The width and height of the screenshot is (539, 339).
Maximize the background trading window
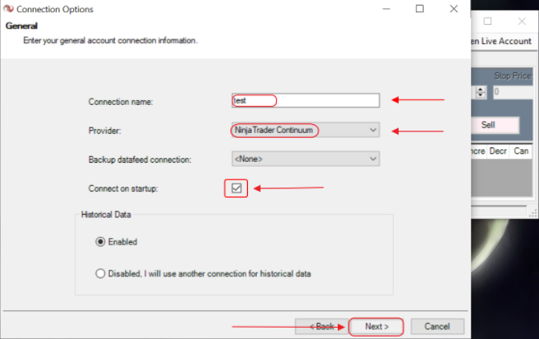point(487,21)
